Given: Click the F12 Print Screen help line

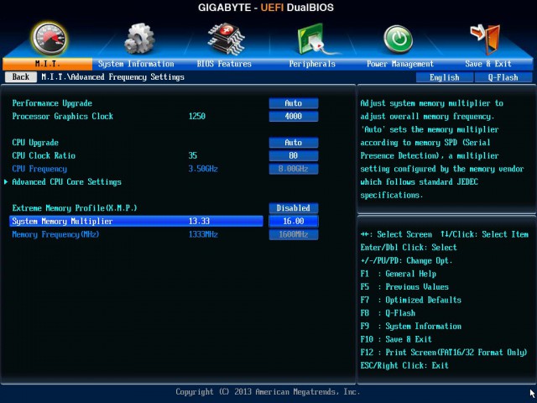Looking at the screenshot, I should click(x=444, y=353).
